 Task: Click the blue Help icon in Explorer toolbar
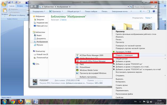coord(154,11)
